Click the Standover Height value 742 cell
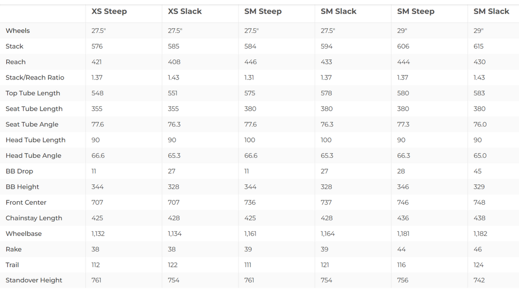519x292 pixels. click(479, 280)
